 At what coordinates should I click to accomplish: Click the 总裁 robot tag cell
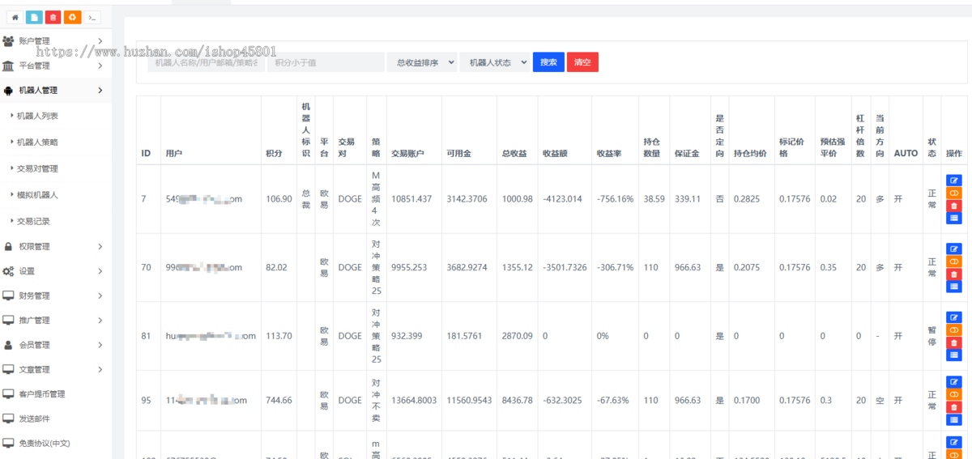click(x=305, y=199)
